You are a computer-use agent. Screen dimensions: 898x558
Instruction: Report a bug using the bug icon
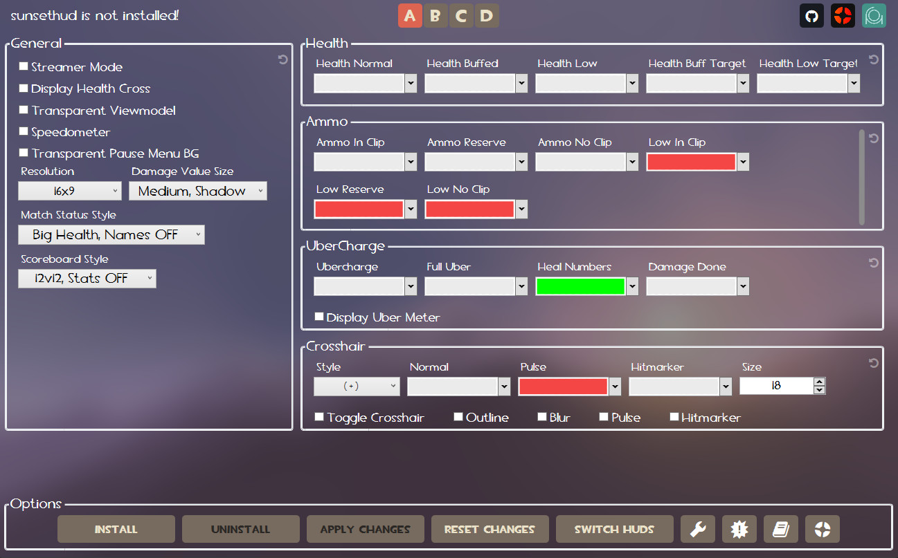tap(739, 529)
